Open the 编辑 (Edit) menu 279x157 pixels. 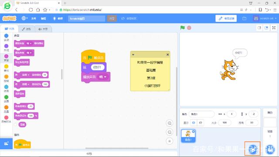click(44, 18)
